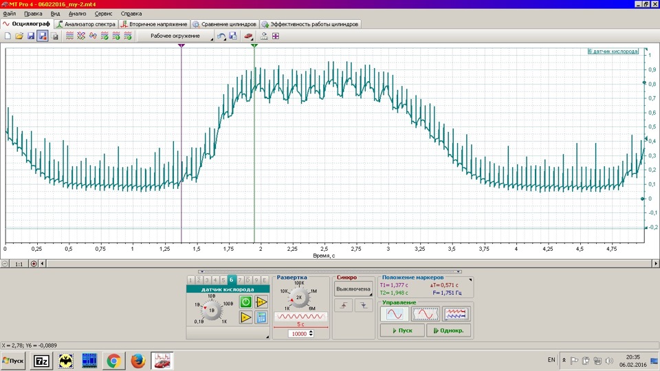
Task: Select channel 3 tab
Action: (x=207, y=280)
